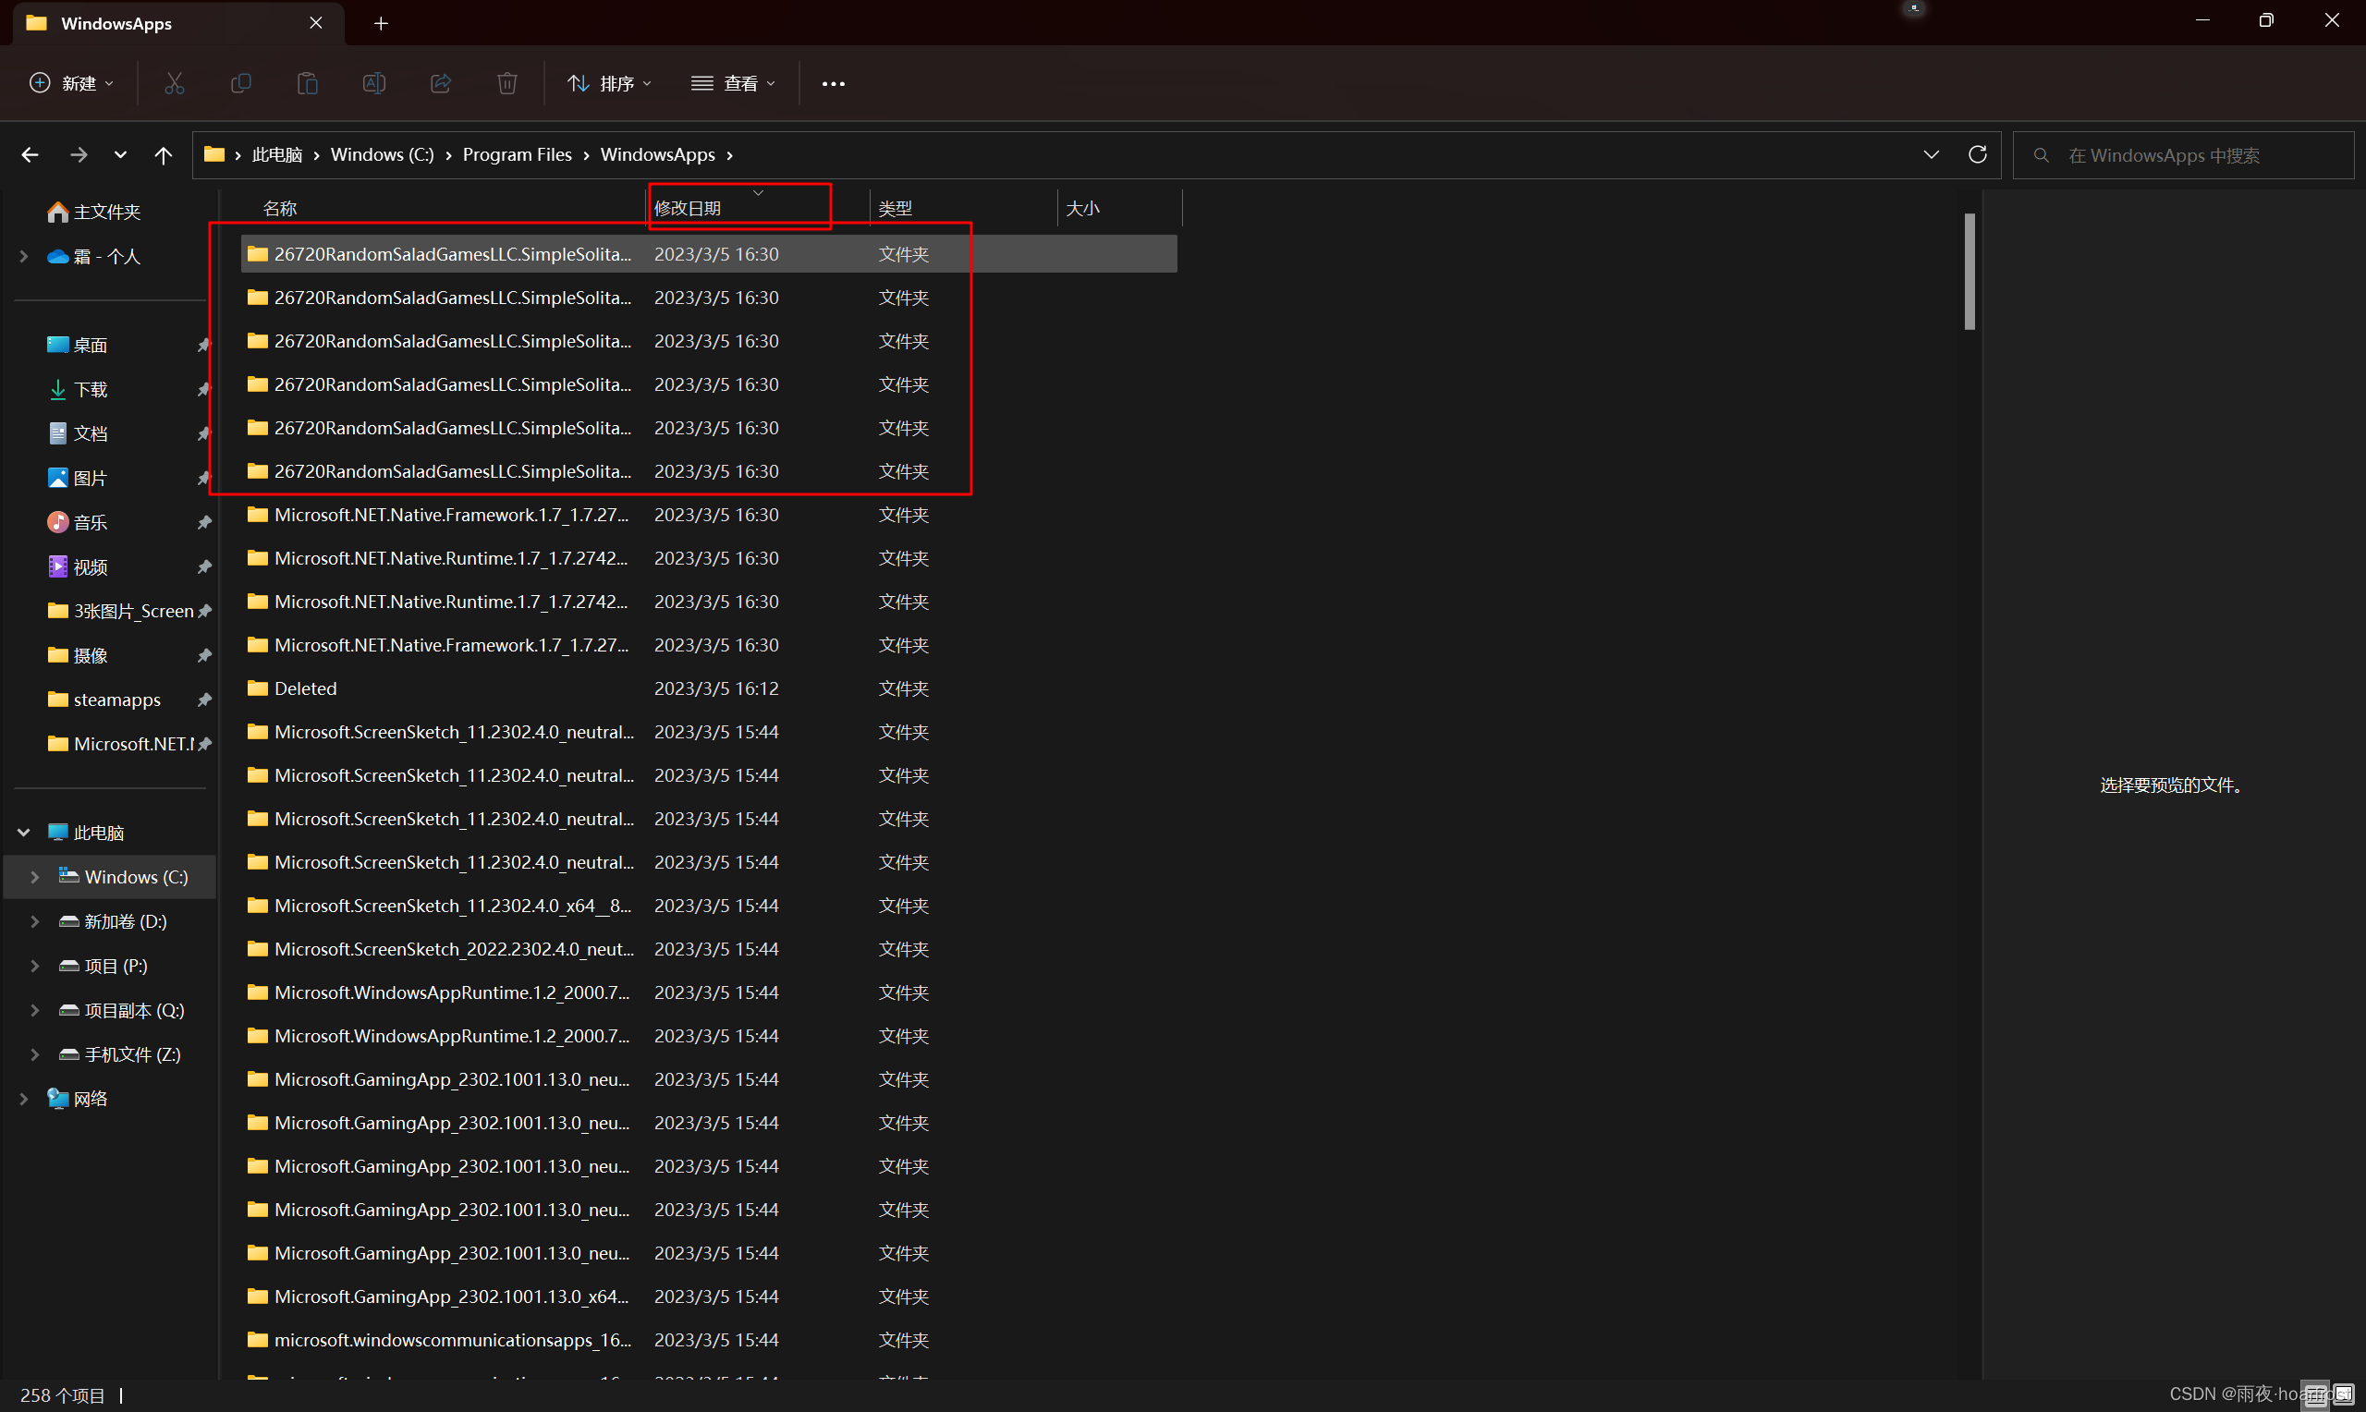Click the Delete trash can icon
This screenshot has width=2366, height=1412.
pyautogui.click(x=507, y=84)
